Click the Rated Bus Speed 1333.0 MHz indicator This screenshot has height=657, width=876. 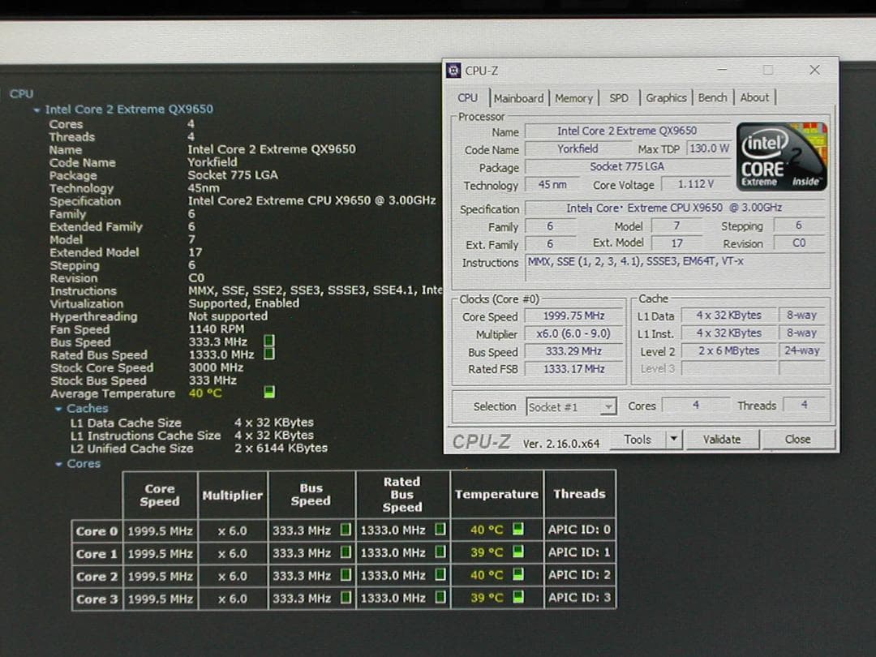(x=268, y=354)
